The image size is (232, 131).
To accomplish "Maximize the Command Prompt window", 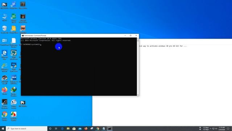I will click(x=130, y=36).
